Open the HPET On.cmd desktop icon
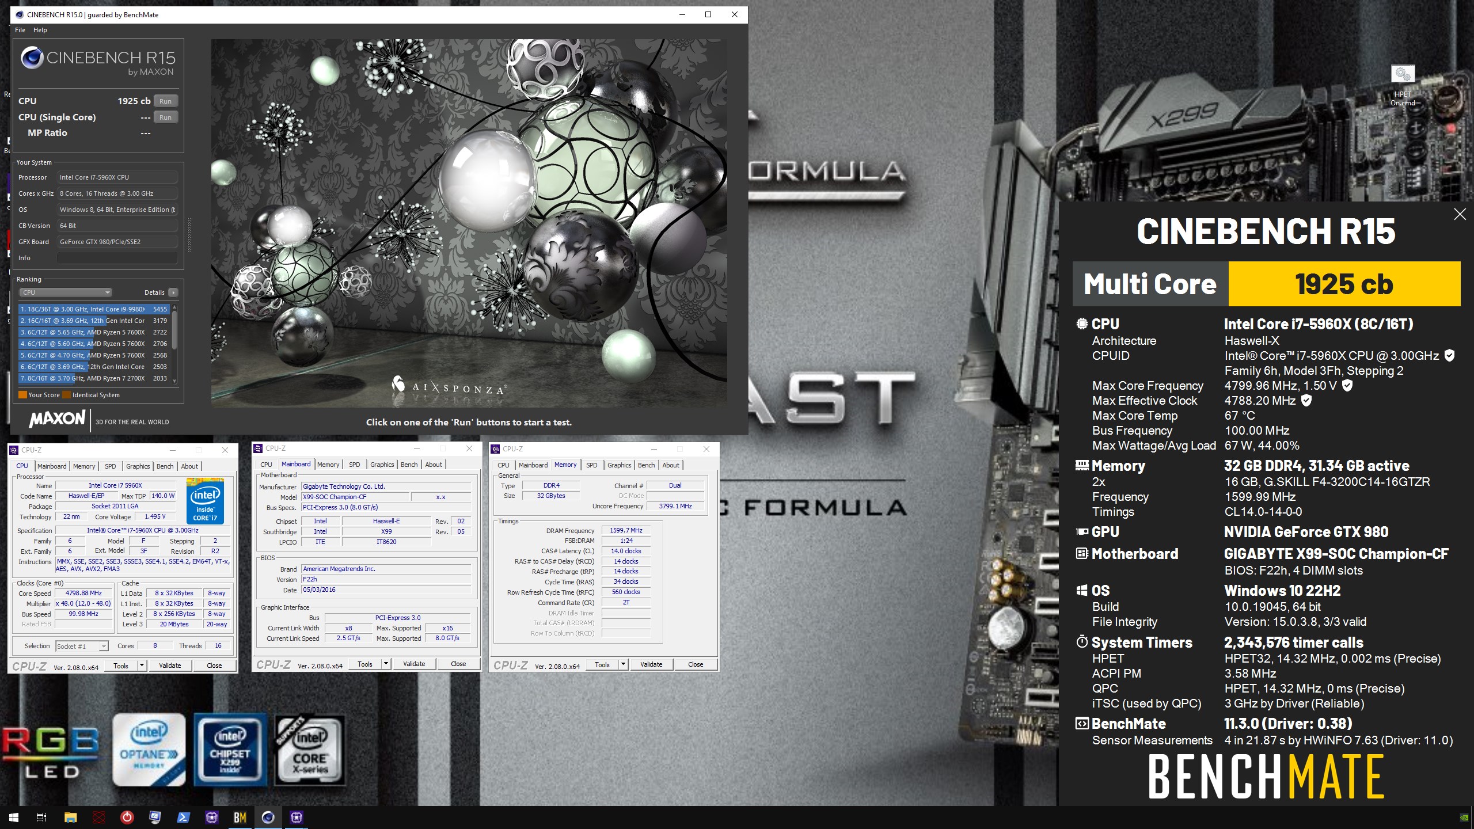 pyautogui.click(x=1403, y=85)
